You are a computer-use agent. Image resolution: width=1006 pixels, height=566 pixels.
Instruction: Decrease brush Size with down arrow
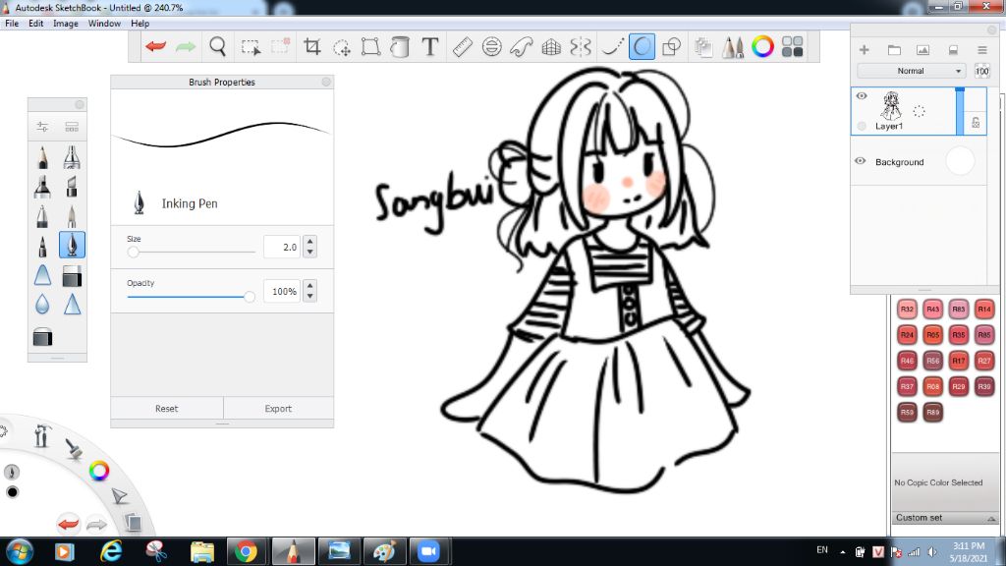pos(310,253)
